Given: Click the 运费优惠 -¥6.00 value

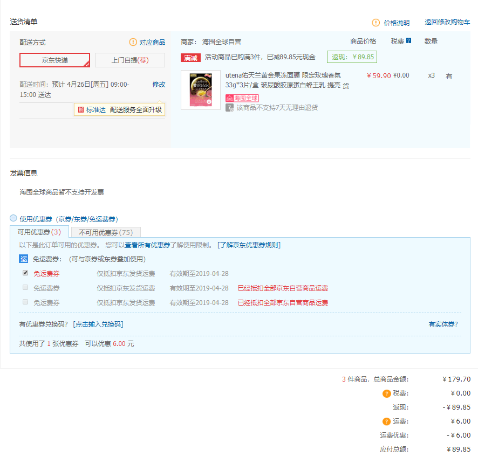Looking at the screenshot, I should point(459,435).
